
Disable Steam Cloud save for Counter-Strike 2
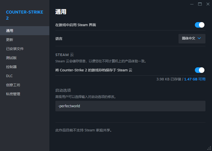(x=200, y=70)
